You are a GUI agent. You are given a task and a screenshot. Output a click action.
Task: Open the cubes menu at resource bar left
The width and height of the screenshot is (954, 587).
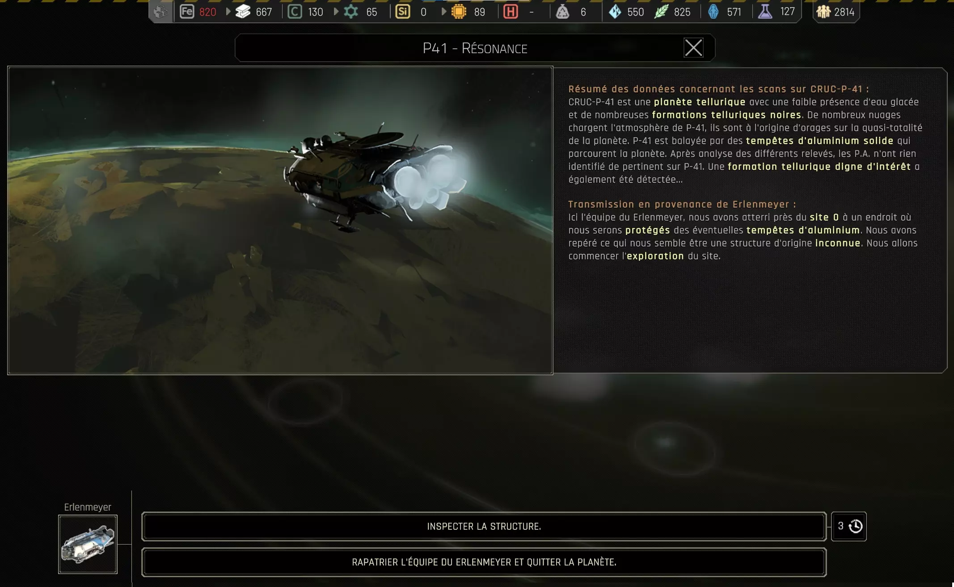(160, 12)
